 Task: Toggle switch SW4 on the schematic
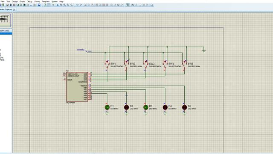pyautogui.click(x=165, y=65)
